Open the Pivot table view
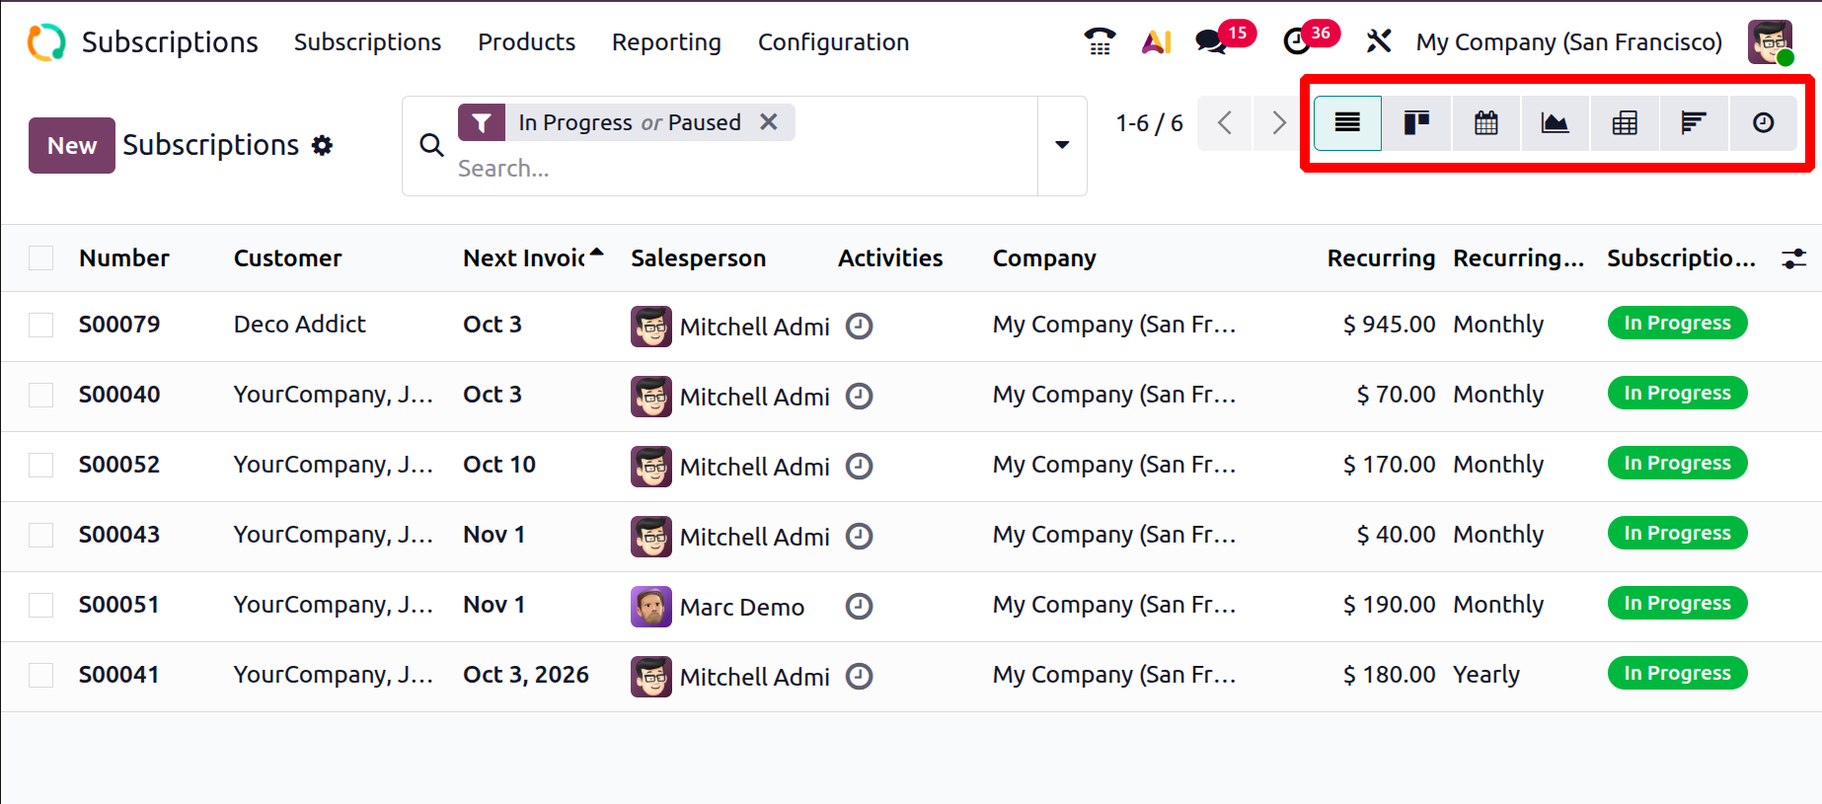Screen dimensions: 1822x804 [1625, 123]
